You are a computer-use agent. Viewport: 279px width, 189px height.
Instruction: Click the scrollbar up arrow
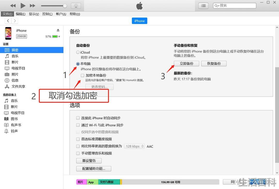(x=277, y=28)
